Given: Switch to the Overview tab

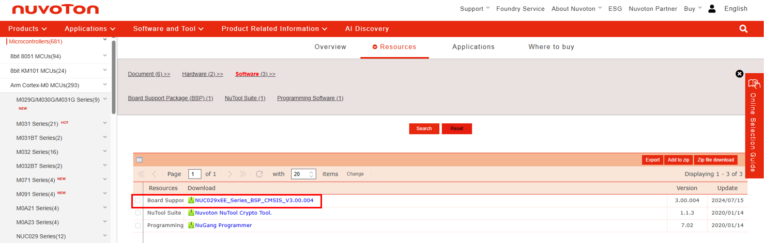Looking at the screenshot, I should tap(330, 47).
